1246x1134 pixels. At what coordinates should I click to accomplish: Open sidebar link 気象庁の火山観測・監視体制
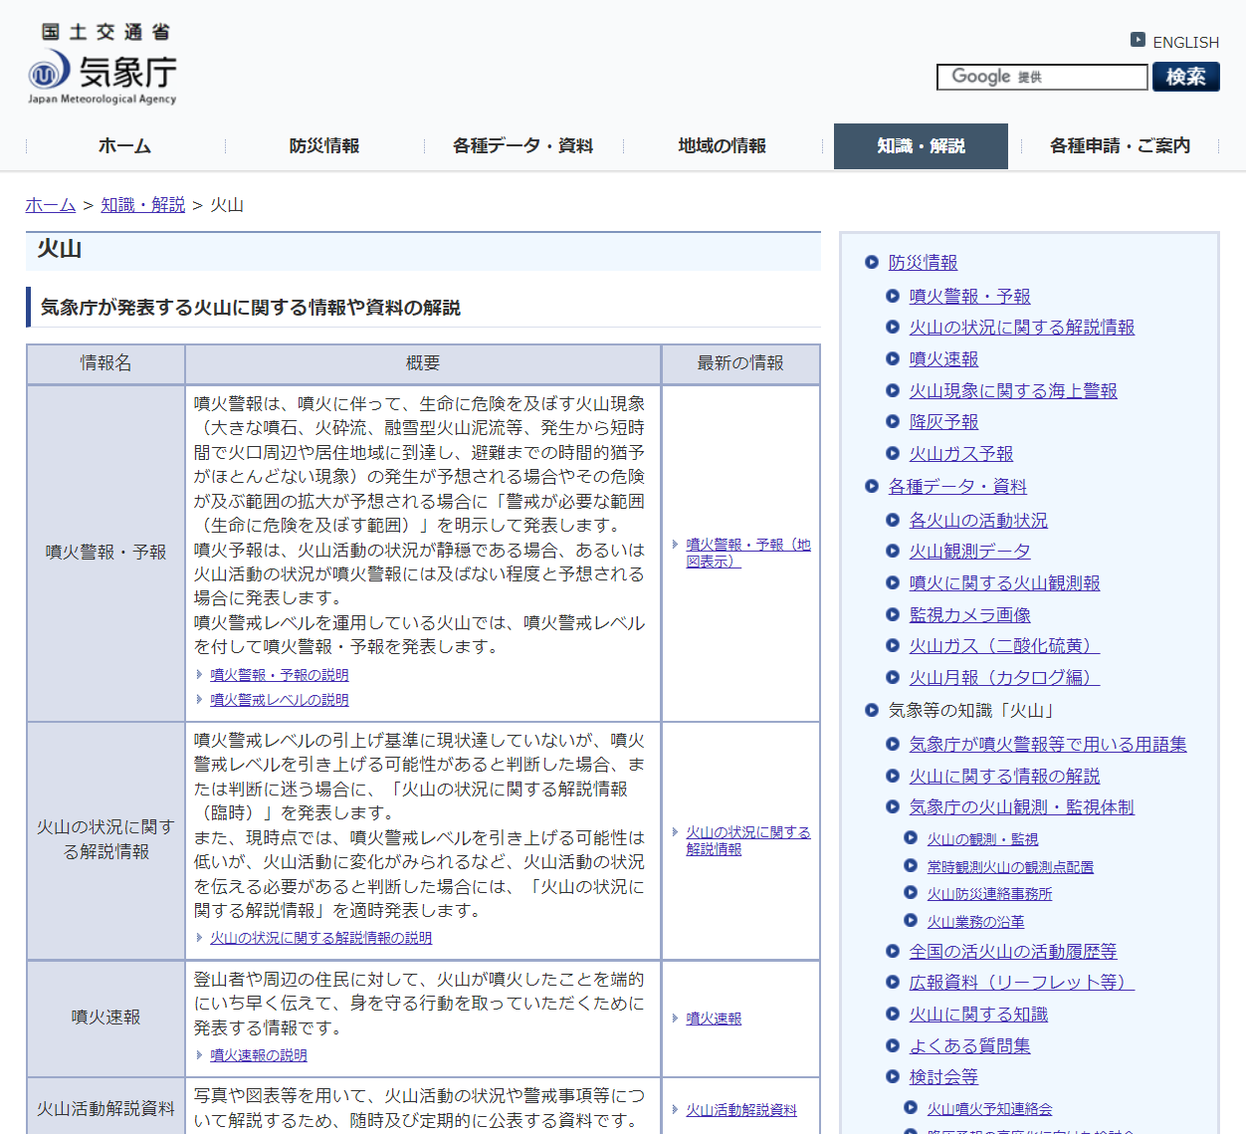pos(1022,807)
